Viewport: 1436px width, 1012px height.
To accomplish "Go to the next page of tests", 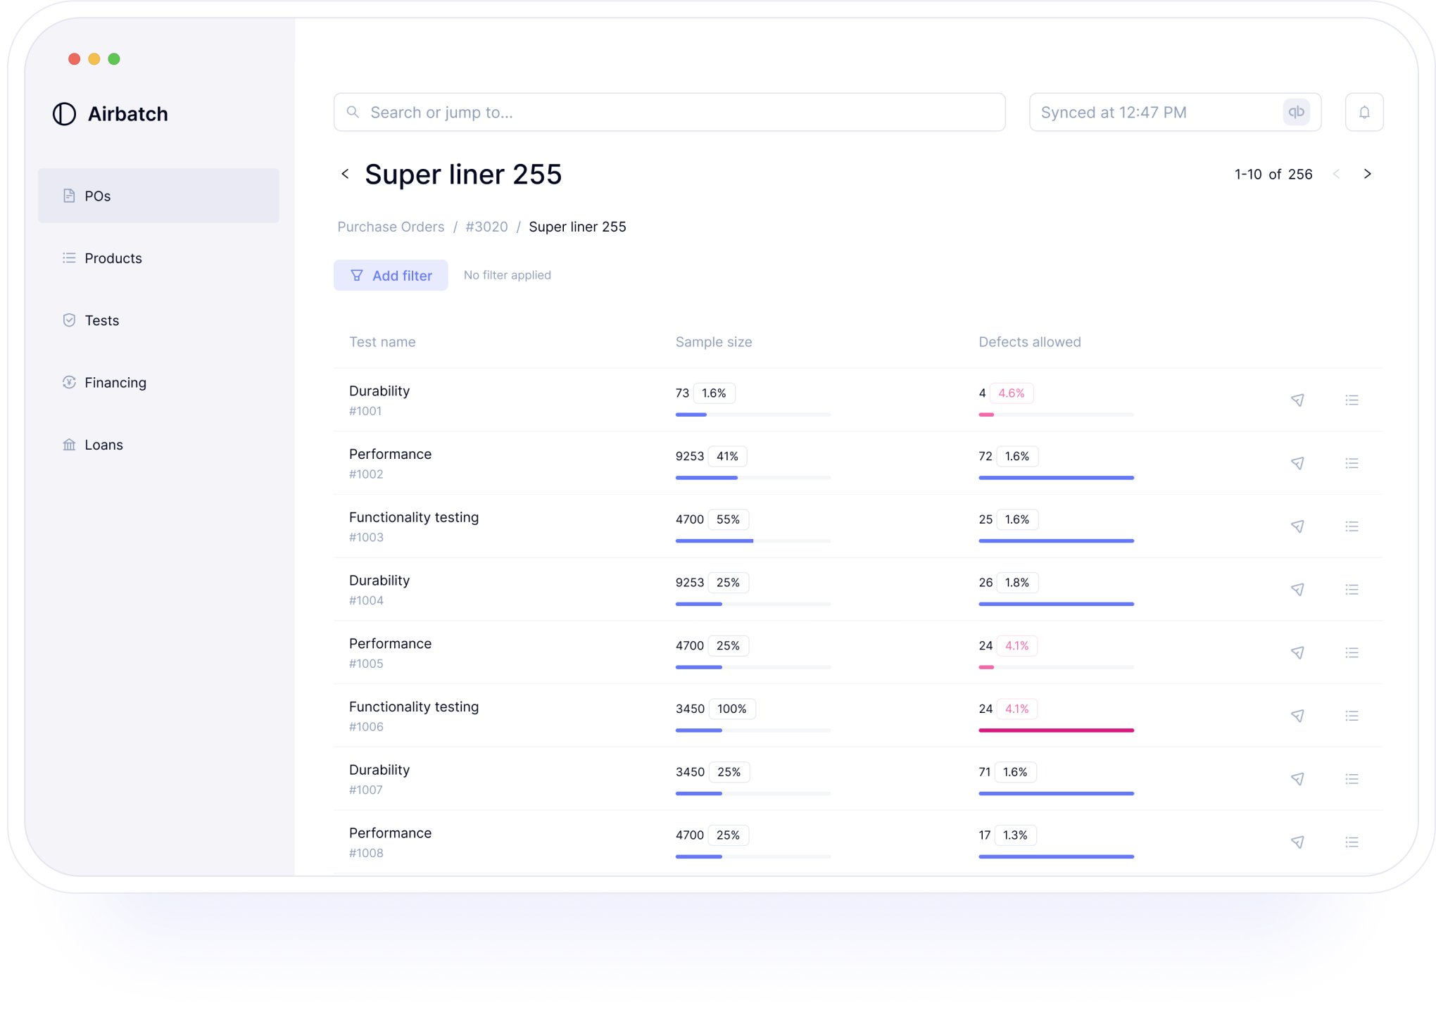I will [1368, 174].
